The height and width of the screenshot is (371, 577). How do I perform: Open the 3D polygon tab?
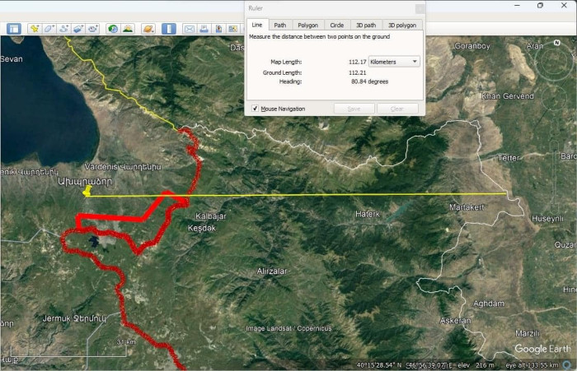click(x=401, y=26)
